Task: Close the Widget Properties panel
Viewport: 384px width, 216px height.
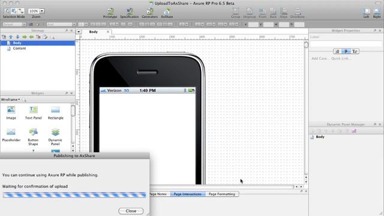Action: tap(380, 31)
